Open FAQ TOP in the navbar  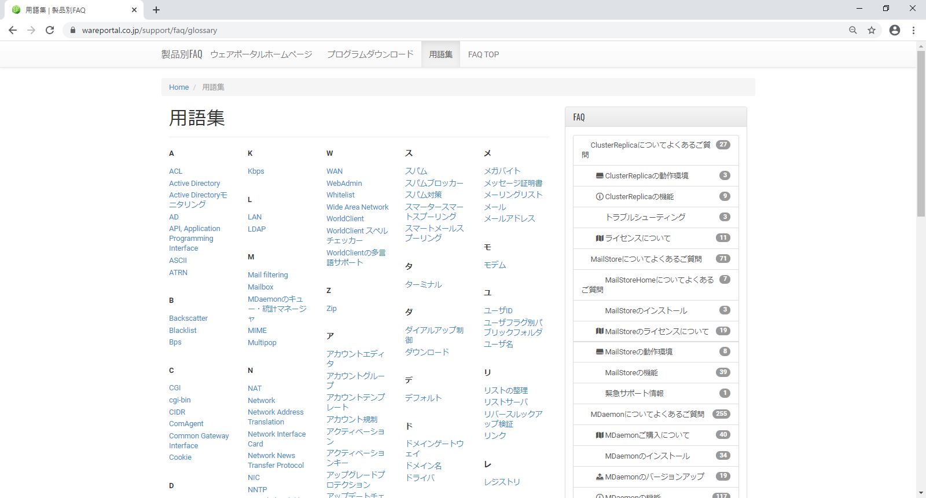click(x=483, y=54)
